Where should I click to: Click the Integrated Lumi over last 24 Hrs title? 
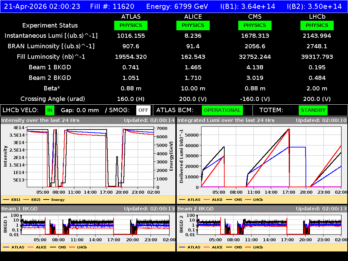226,120
